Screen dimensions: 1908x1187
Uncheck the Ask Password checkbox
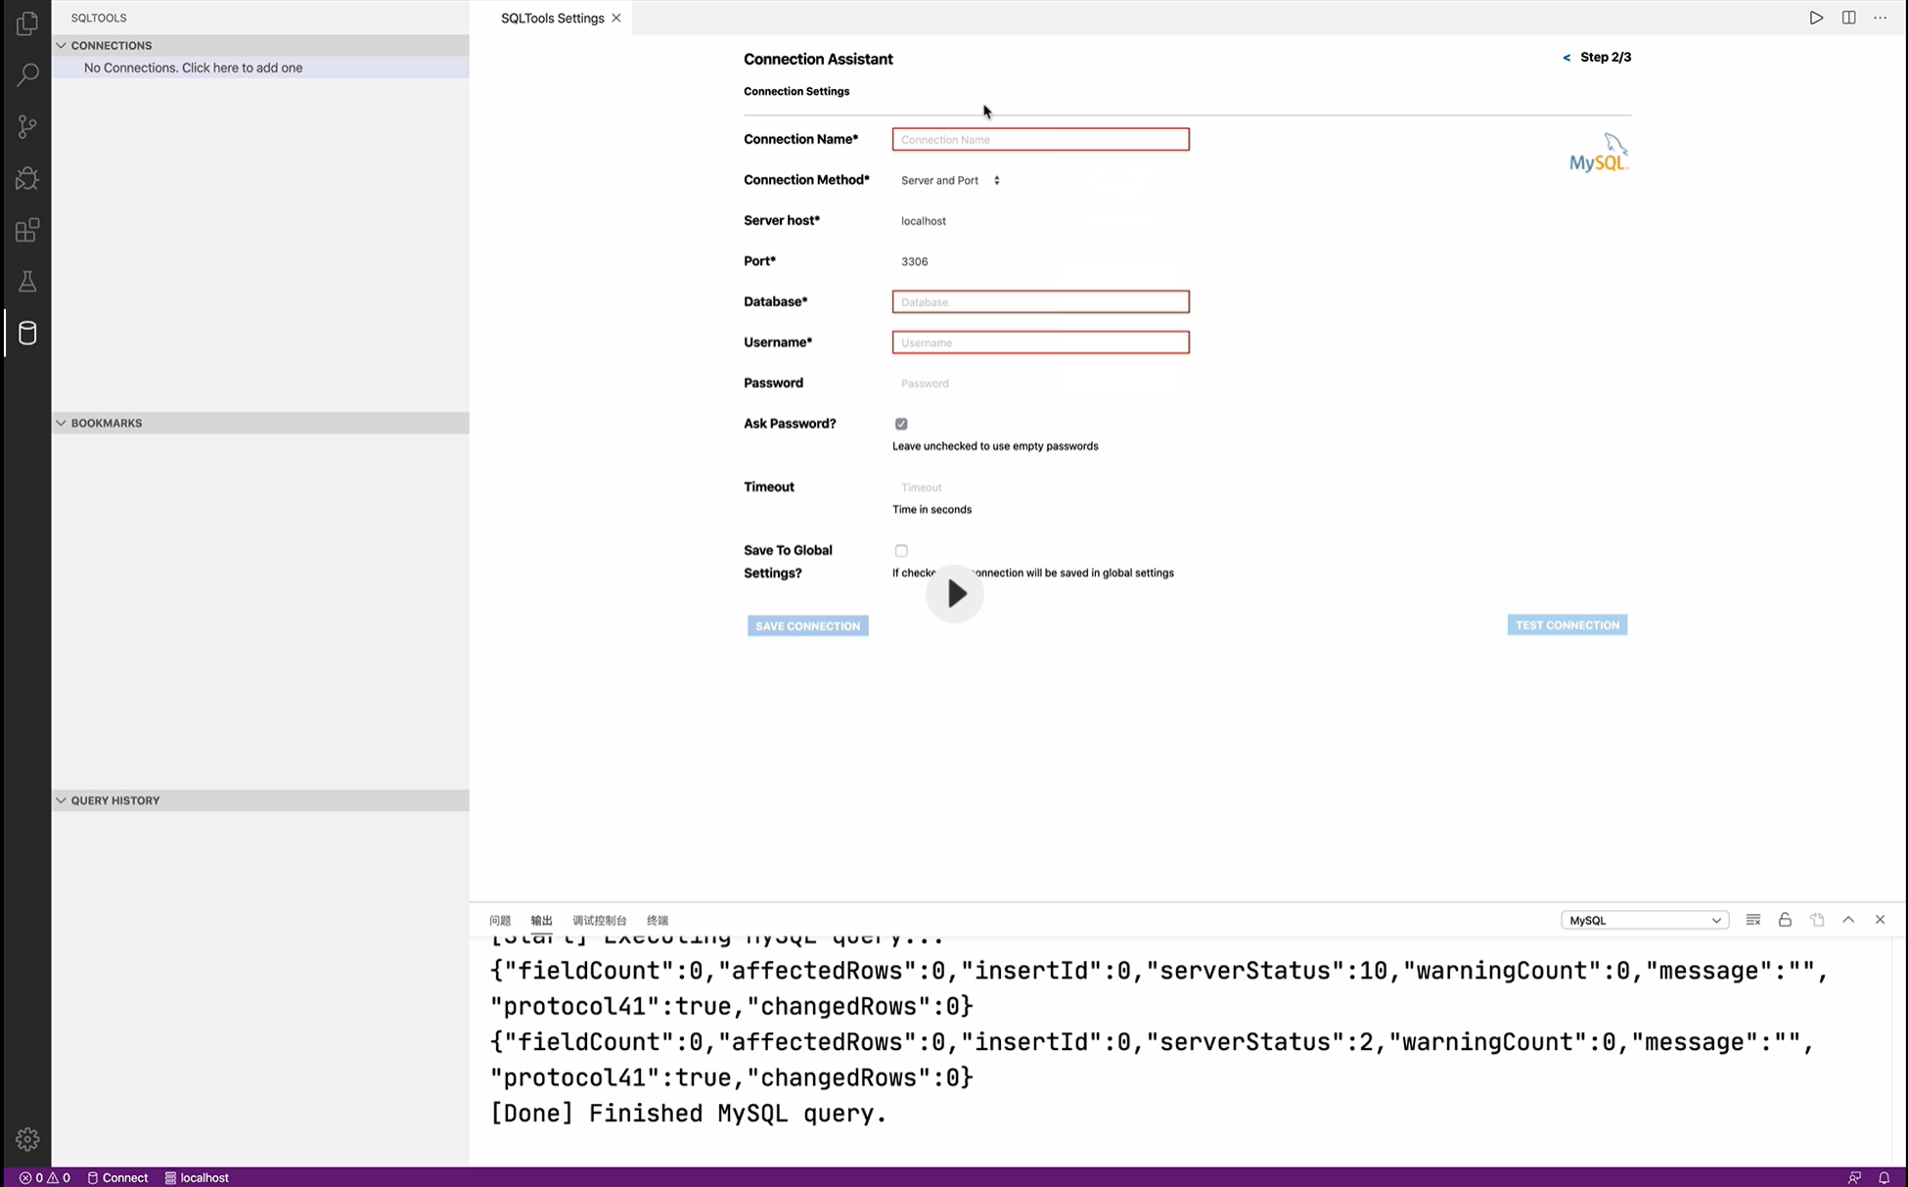pyautogui.click(x=901, y=424)
